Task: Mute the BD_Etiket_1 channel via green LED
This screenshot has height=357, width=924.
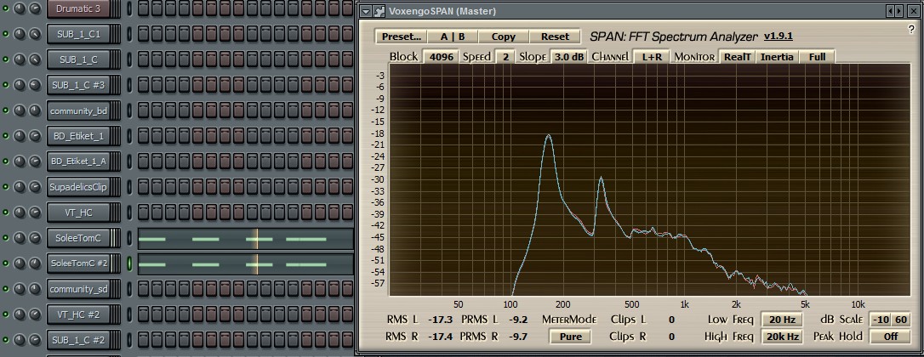Action: pyautogui.click(x=6, y=136)
